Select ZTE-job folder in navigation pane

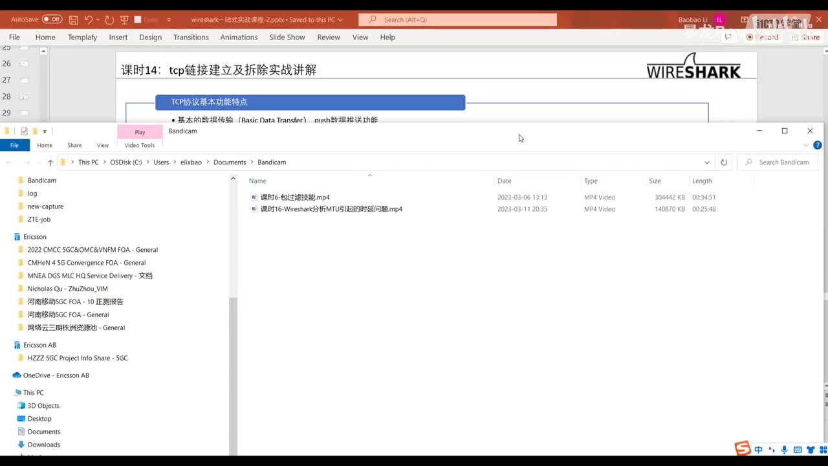pyautogui.click(x=39, y=219)
